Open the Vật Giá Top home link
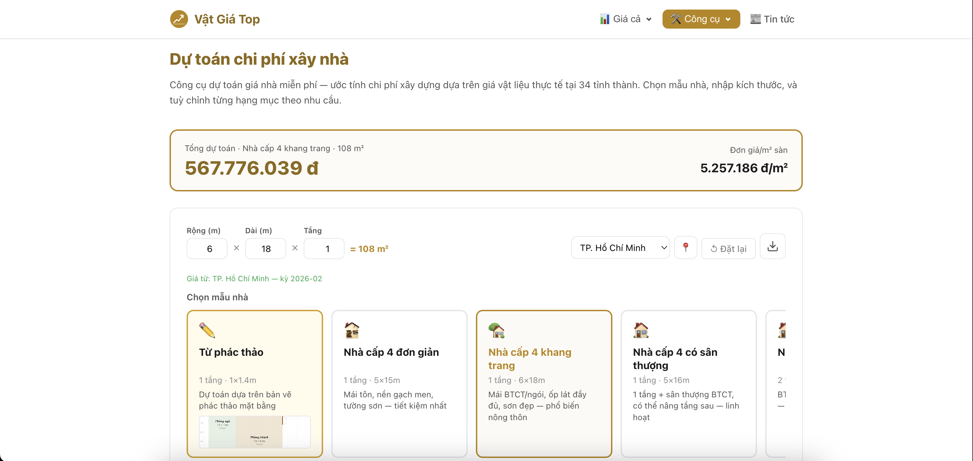 [215, 19]
